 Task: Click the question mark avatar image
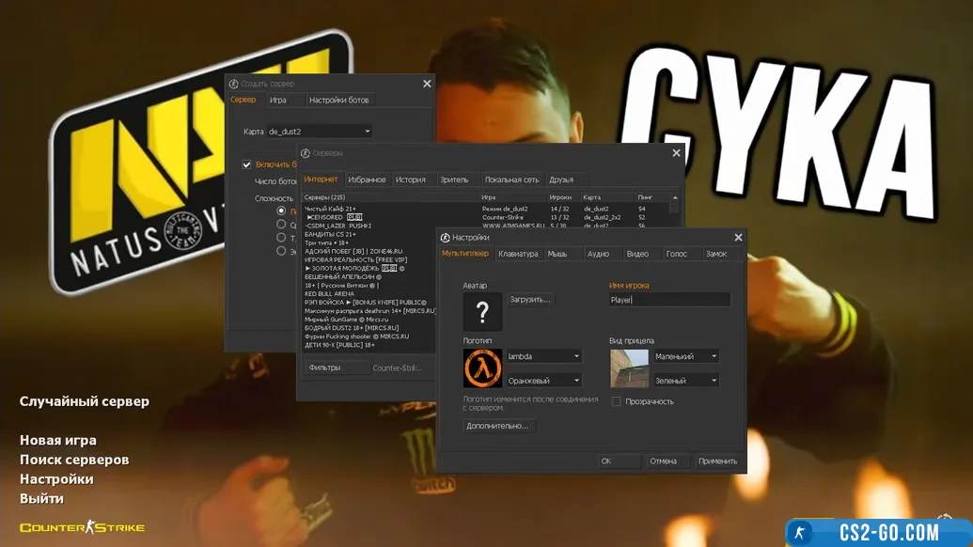pyautogui.click(x=482, y=312)
